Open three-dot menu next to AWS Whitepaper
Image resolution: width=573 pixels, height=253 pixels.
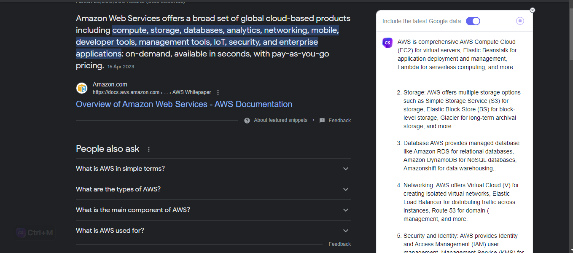pyautogui.click(x=218, y=92)
